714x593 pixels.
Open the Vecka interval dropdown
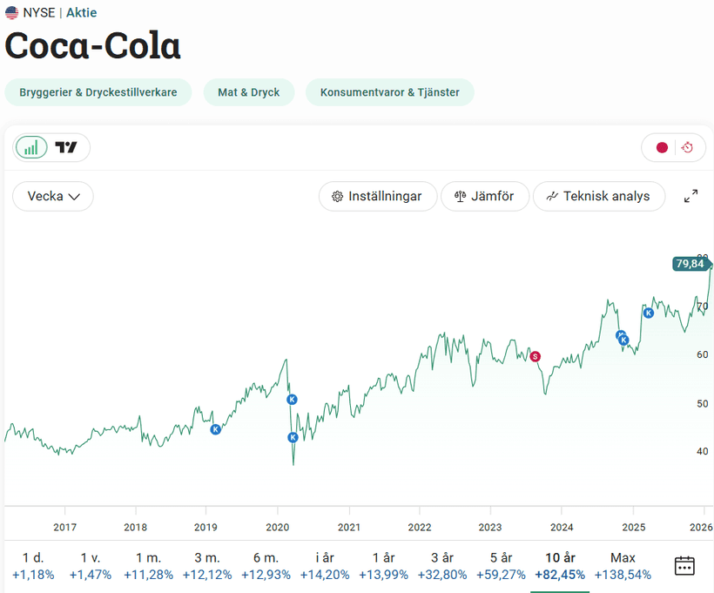coord(53,196)
